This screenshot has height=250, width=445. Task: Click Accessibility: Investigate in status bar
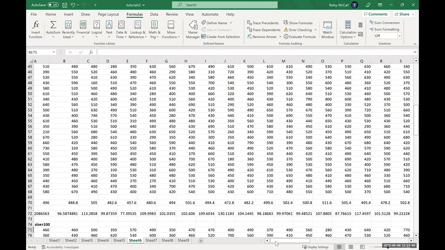60,247
